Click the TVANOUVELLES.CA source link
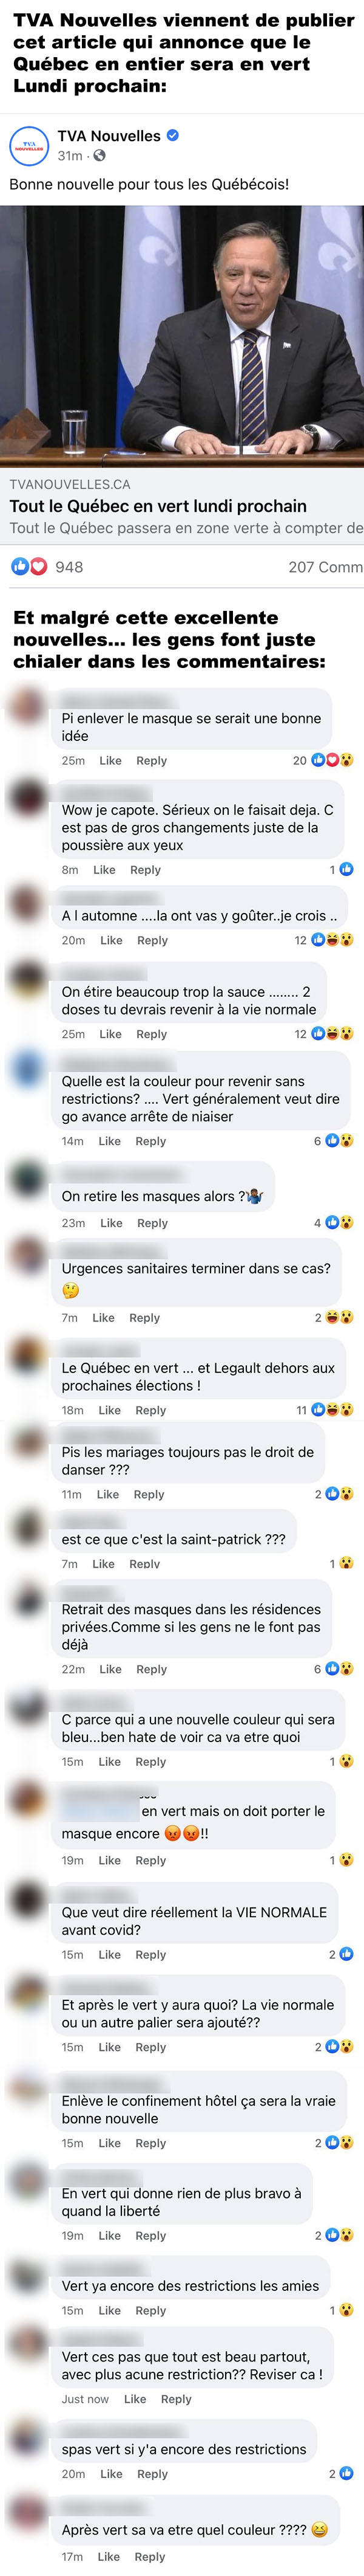The height and width of the screenshot is (2576, 364). click(70, 484)
